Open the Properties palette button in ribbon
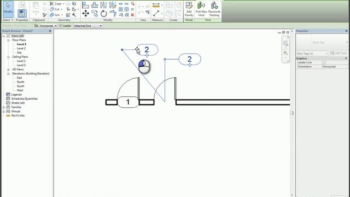 pos(22,13)
